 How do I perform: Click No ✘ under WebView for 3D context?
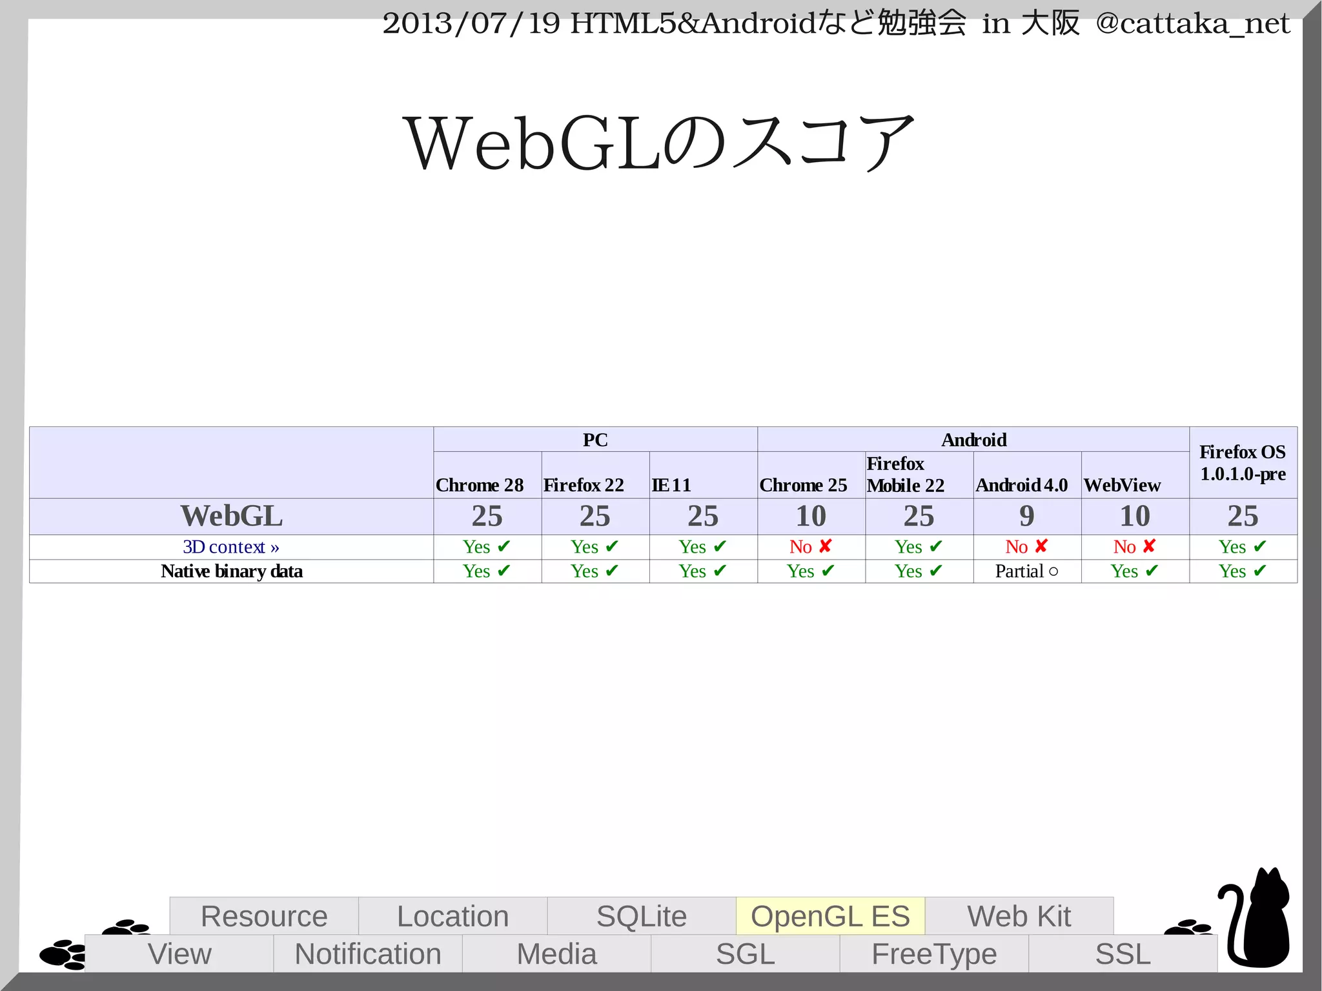(x=1135, y=547)
